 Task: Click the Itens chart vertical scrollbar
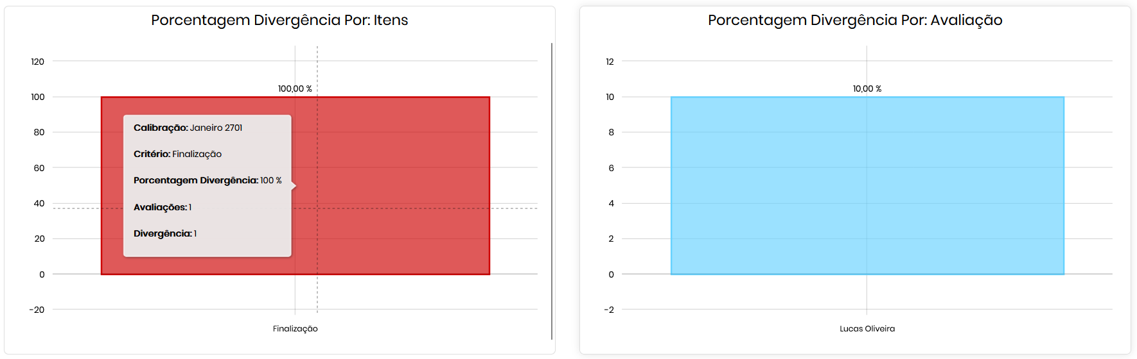(551, 191)
